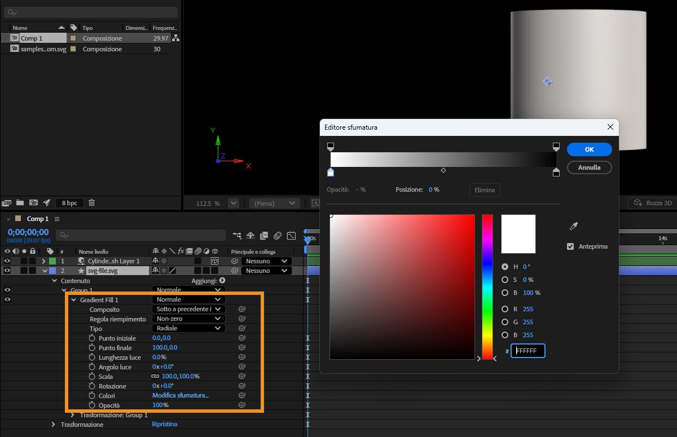677x437 pixels.
Task: Click the stopwatch next to Scala
Action: pyautogui.click(x=93, y=376)
